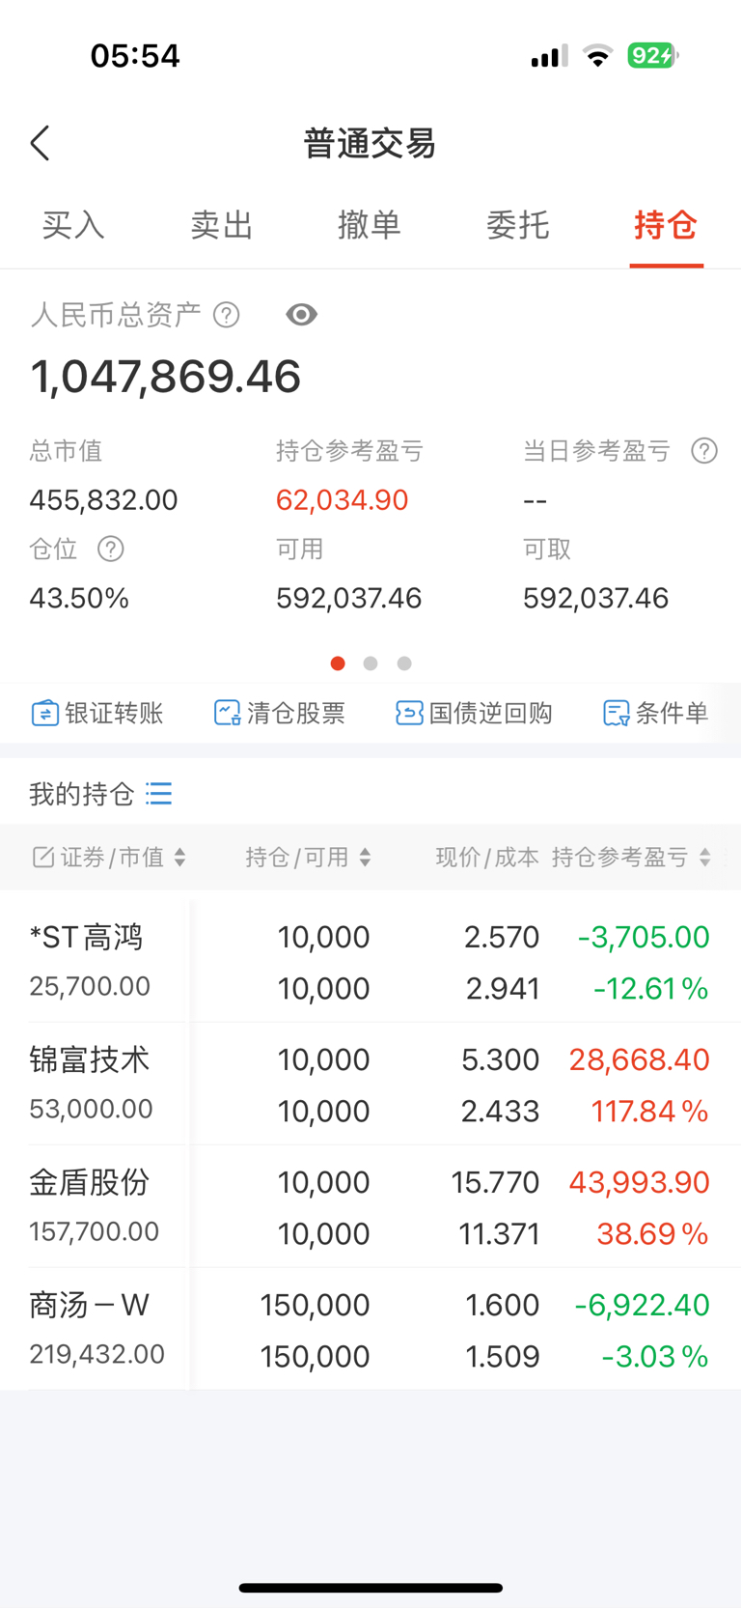Select third page indicator dot
This screenshot has width=742, height=1608.
(404, 663)
